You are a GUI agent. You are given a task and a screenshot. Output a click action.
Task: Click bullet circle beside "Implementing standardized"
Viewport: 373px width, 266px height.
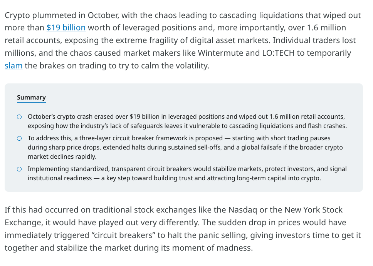[x=19, y=169]
